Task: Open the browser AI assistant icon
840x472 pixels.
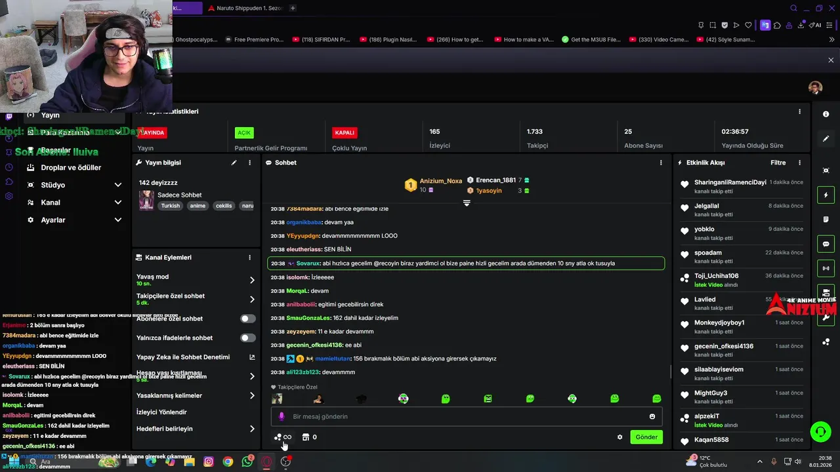Action: point(815,25)
